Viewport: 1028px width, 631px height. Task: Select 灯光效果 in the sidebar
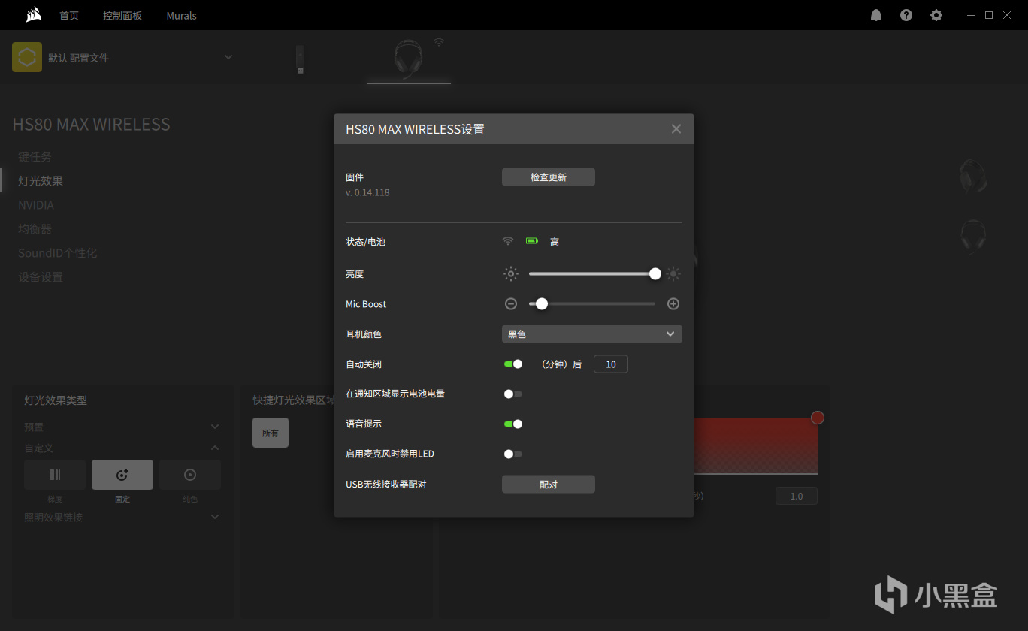coord(41,180)
